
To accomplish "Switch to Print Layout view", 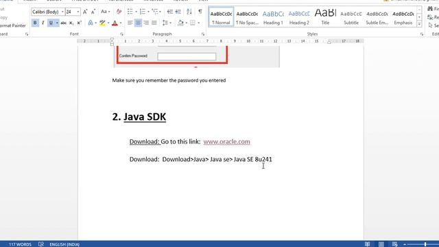I will (381, 244).
